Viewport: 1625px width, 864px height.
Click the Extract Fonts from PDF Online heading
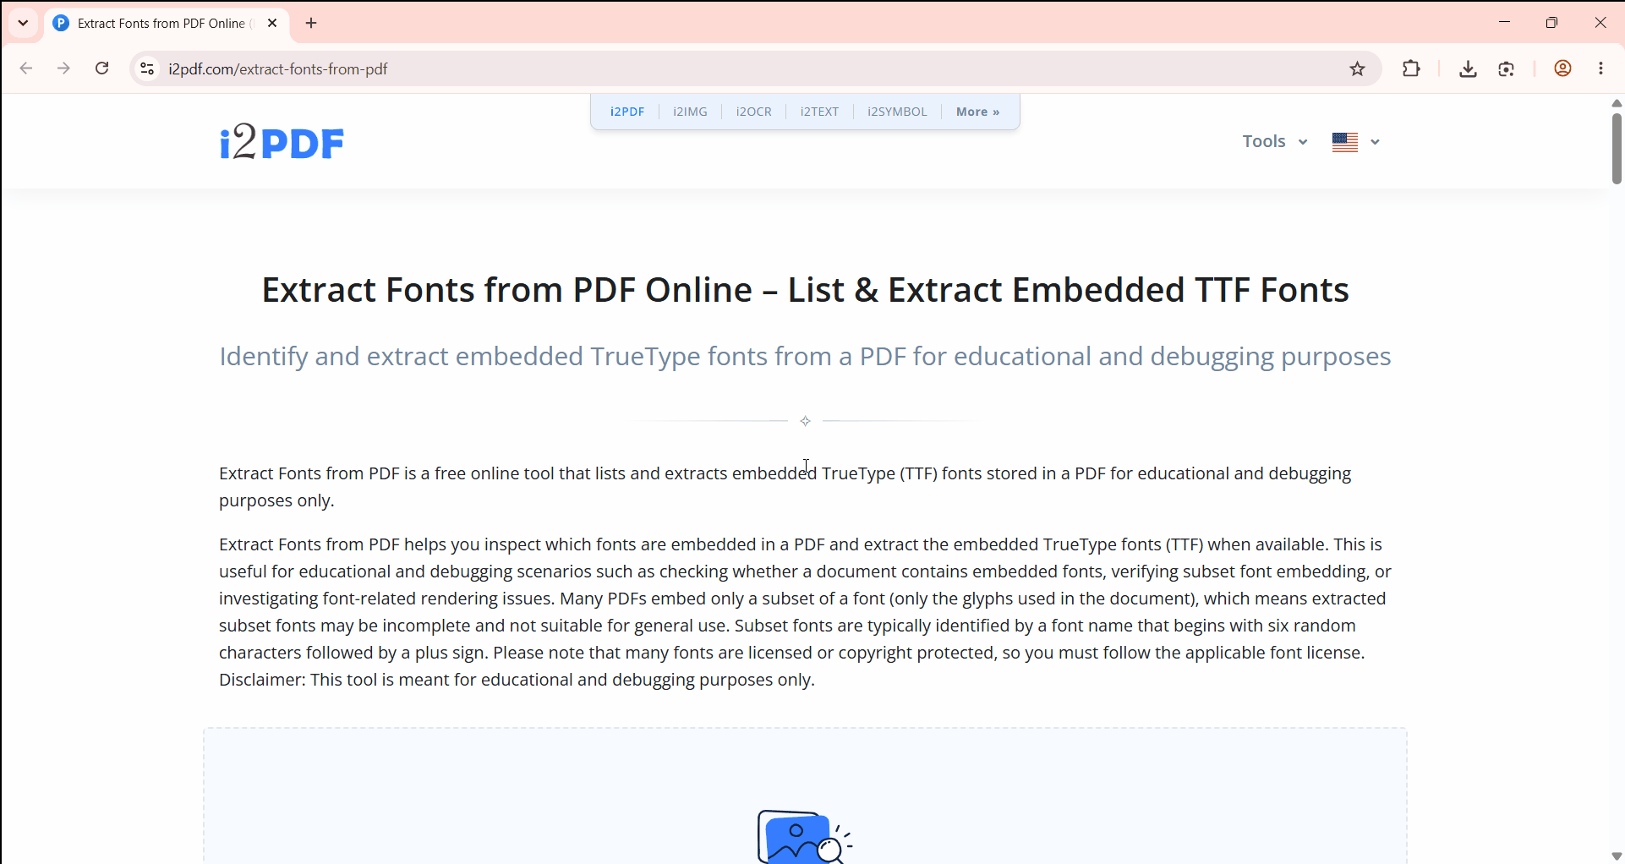click(805, 290)
